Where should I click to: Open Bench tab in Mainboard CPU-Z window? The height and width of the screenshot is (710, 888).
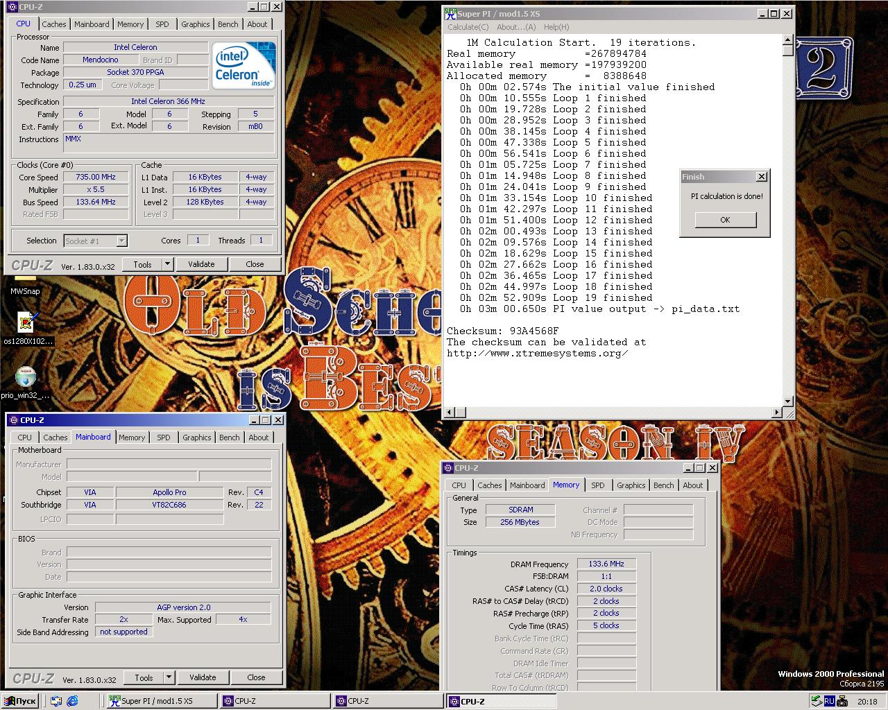[229, 438]
